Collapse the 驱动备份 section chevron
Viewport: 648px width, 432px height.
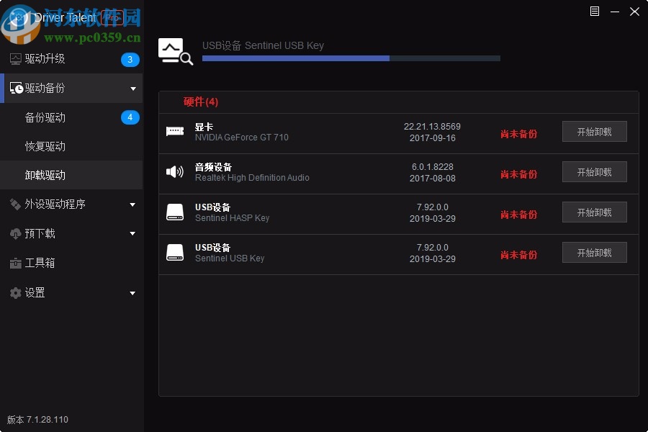132,88
